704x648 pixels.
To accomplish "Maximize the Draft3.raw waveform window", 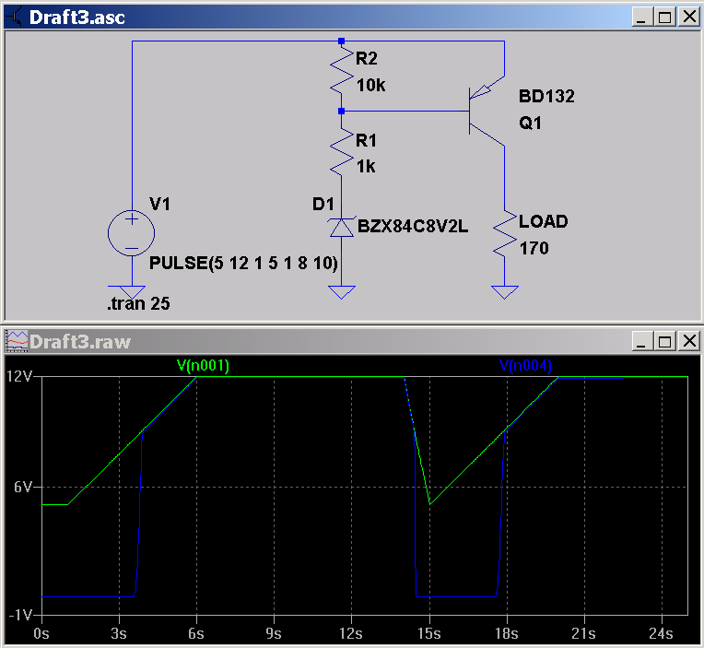I will coord(664,341).
